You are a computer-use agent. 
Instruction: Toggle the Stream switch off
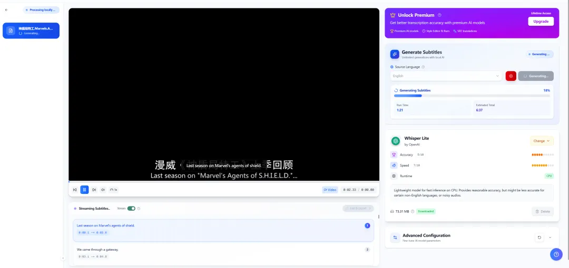click(x=131, y=209)
